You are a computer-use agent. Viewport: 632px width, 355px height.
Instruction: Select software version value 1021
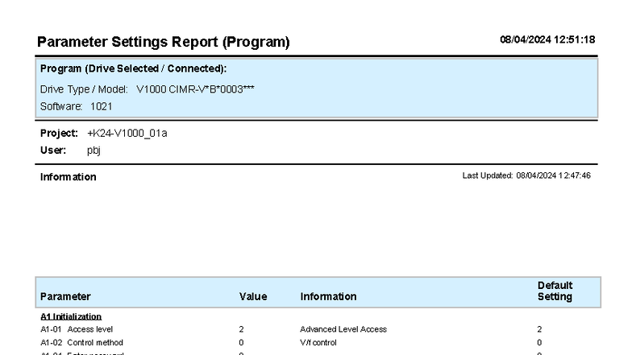(x=102, y=106)
